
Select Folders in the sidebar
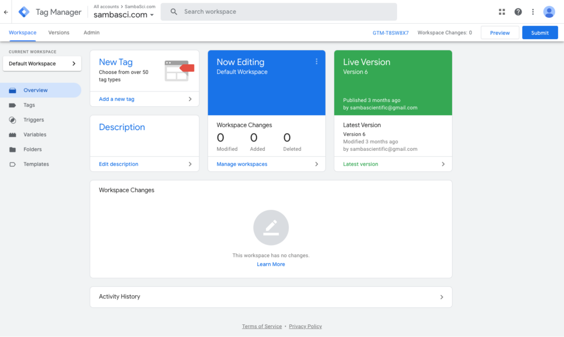[x=41, y=149]
